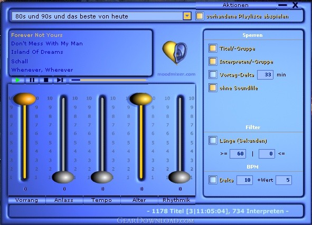Select the Tempo tab label
Image resolution: width=312 pixels, height=225 pixels.
[102, 200]
